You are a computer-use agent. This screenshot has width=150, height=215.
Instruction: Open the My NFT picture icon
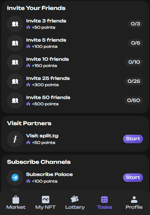[x=46, y=200]
